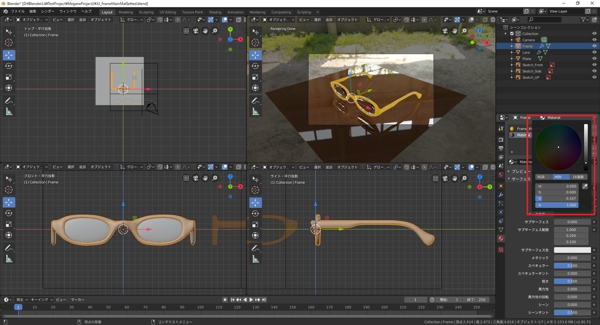
Task: Switch to the Sculpting workspace tab
Action: (146, 12)
